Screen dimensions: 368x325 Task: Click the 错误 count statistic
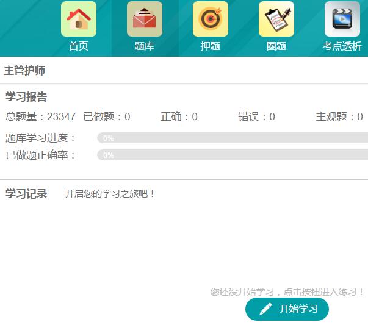[x=256, y=117]
